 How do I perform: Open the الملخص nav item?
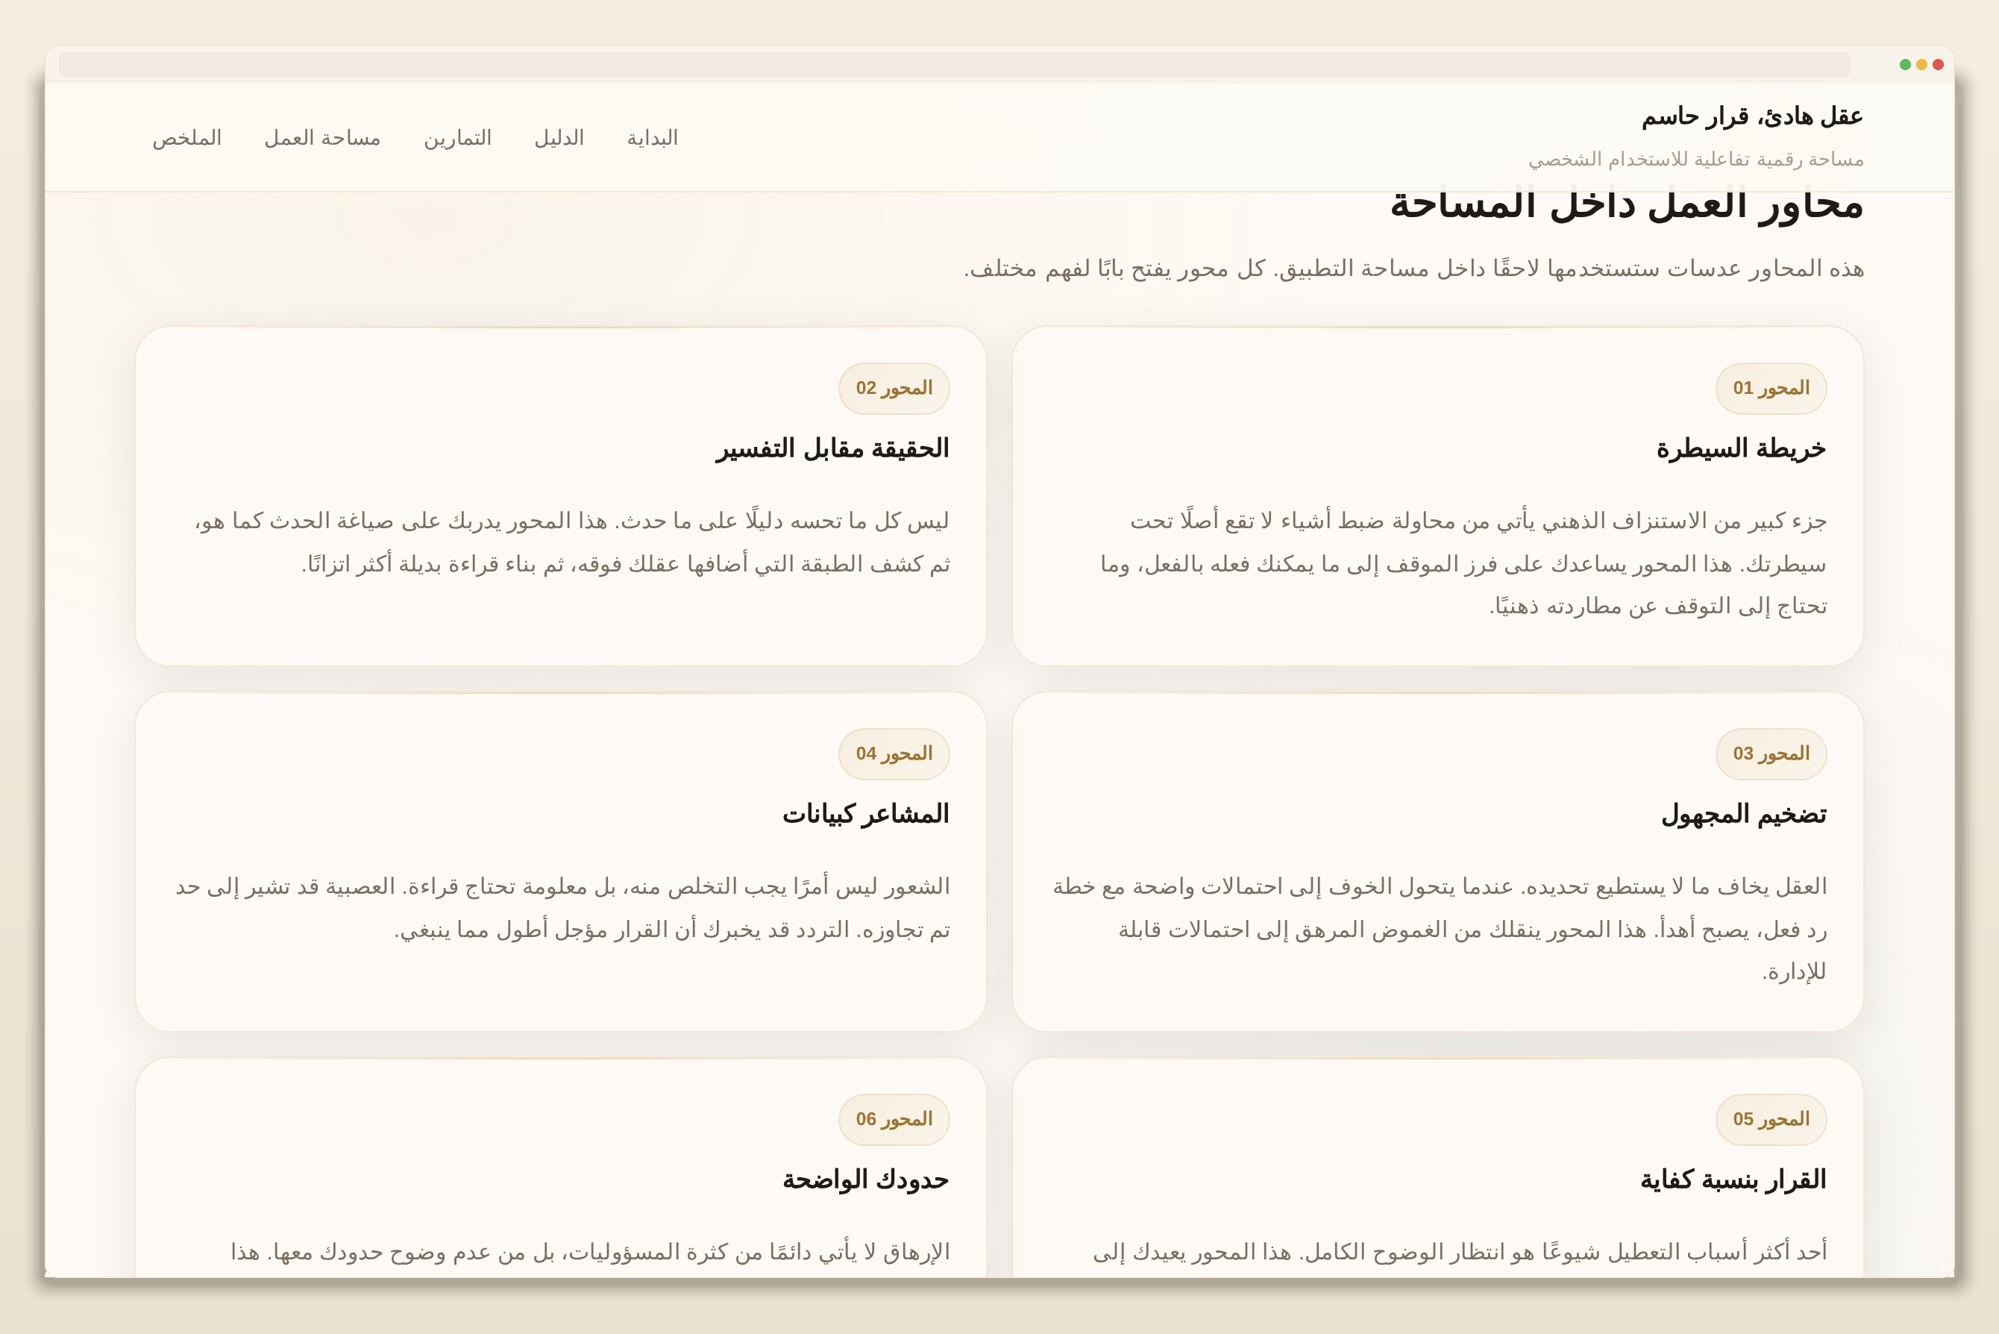pos(187,138)
